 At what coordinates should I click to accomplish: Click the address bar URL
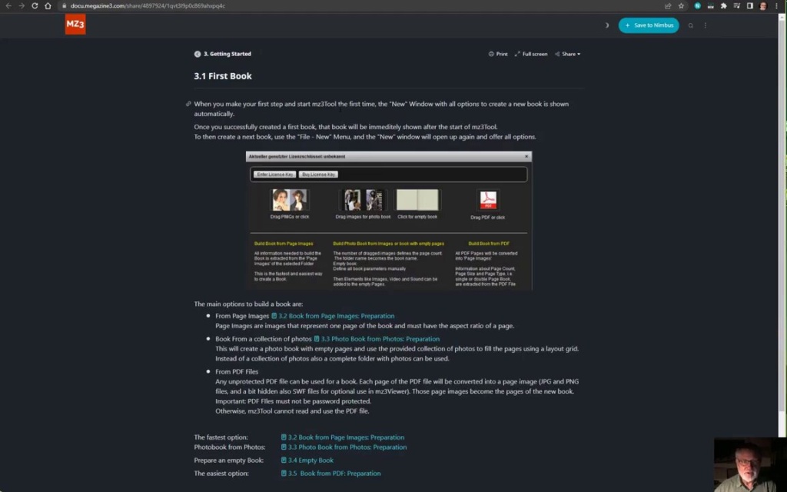(x=148, y=6)
